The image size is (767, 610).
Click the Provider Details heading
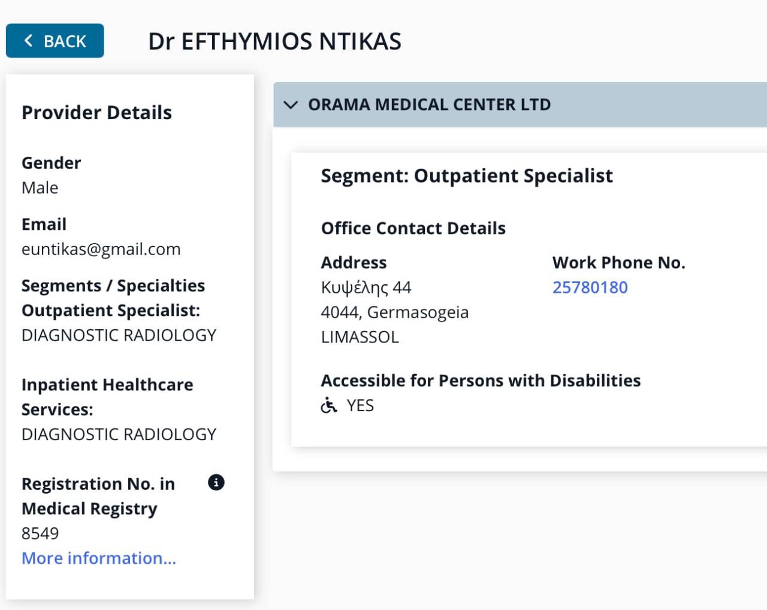click(x=96, y=113)
